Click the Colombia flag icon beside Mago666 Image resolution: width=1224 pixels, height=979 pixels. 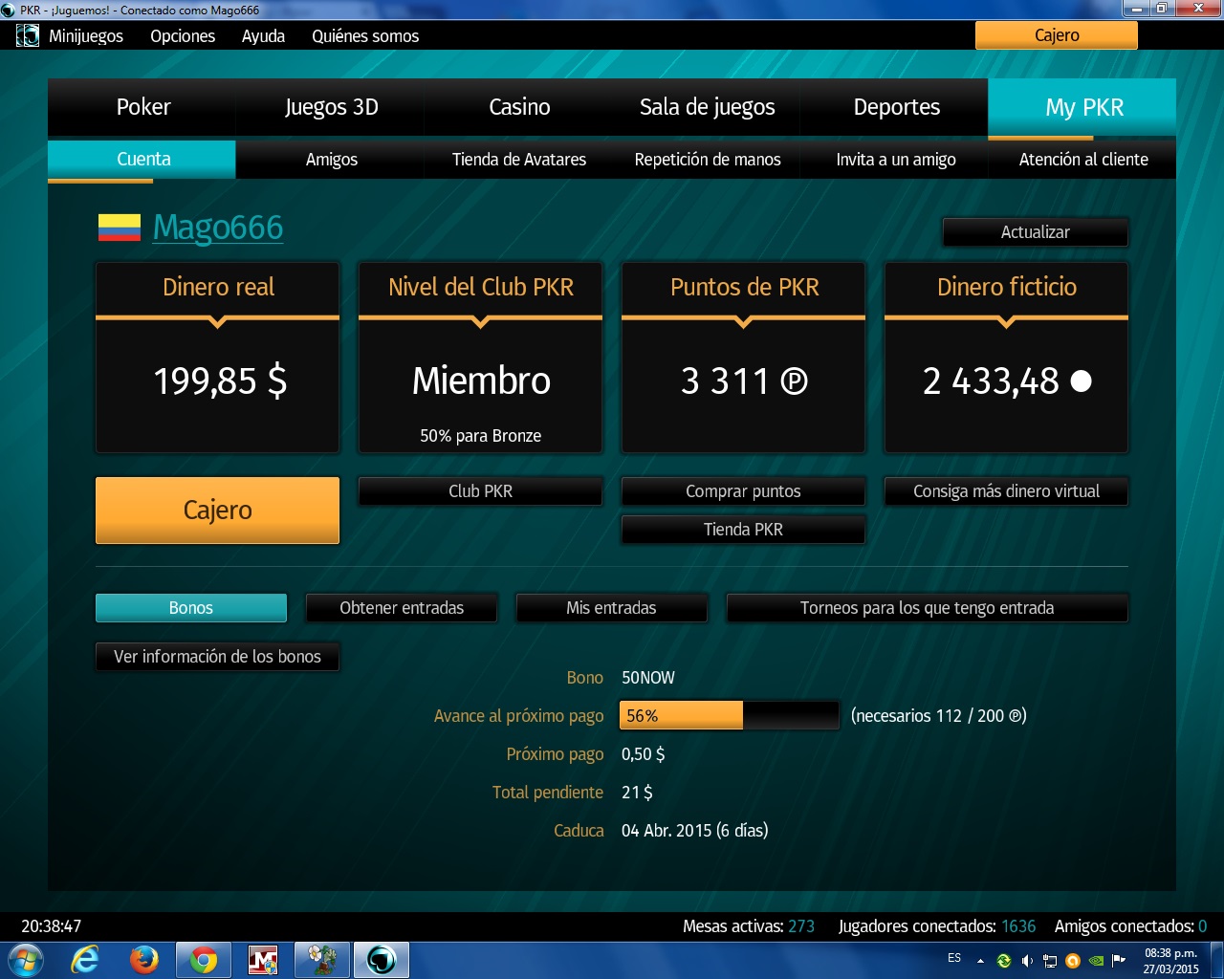click(120, 228)
